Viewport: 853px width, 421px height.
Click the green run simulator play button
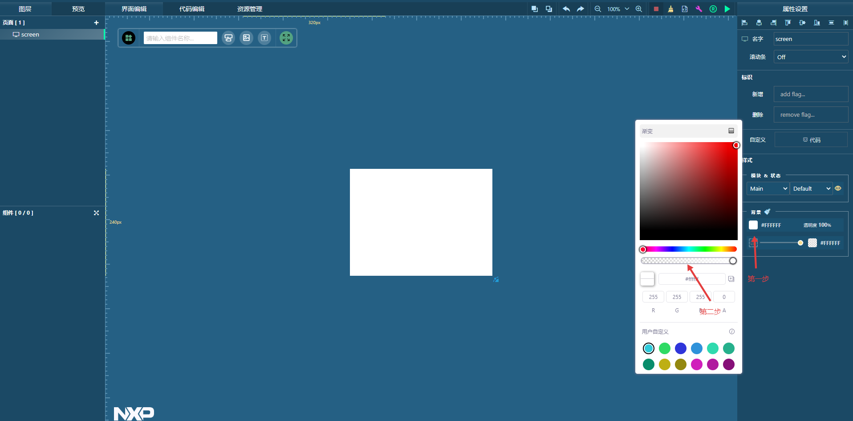(x=727, y=9)
